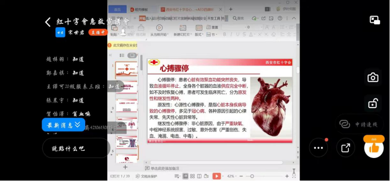Toggle normal view in status bar
The width and height of the screenshot is (390, 181).
coord(185,176)
